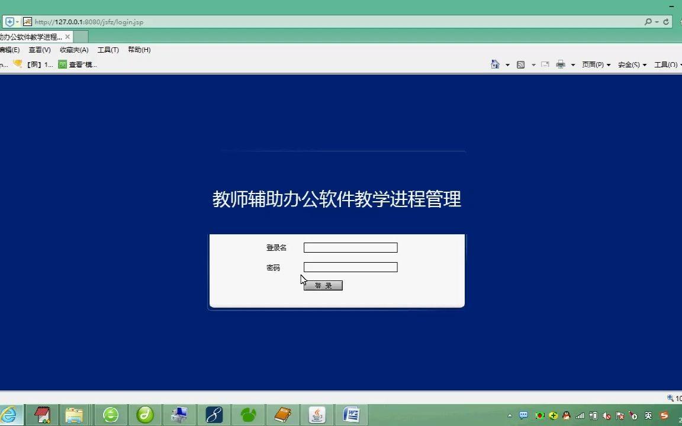Screen dimensions: 682x426
Task: Open the 安全(S) dropdown menu
Action: (629, 64)
